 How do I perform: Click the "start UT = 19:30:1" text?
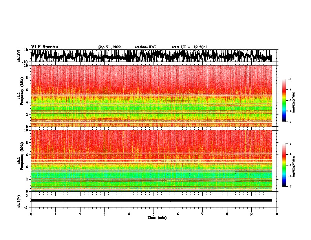click(x=190, y=47)
